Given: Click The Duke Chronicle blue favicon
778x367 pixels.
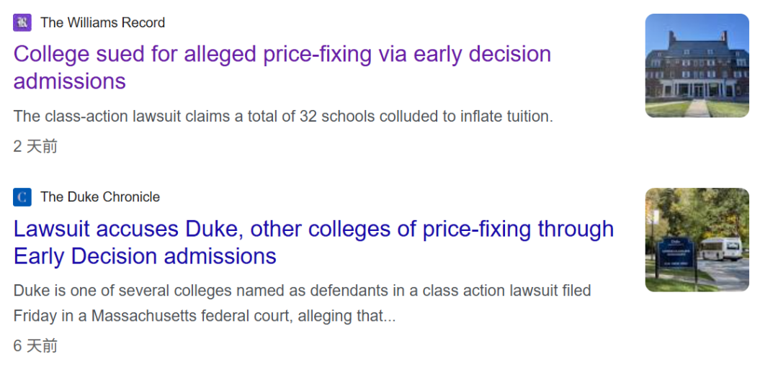Looking at the screenshot, I should (22, 197).
